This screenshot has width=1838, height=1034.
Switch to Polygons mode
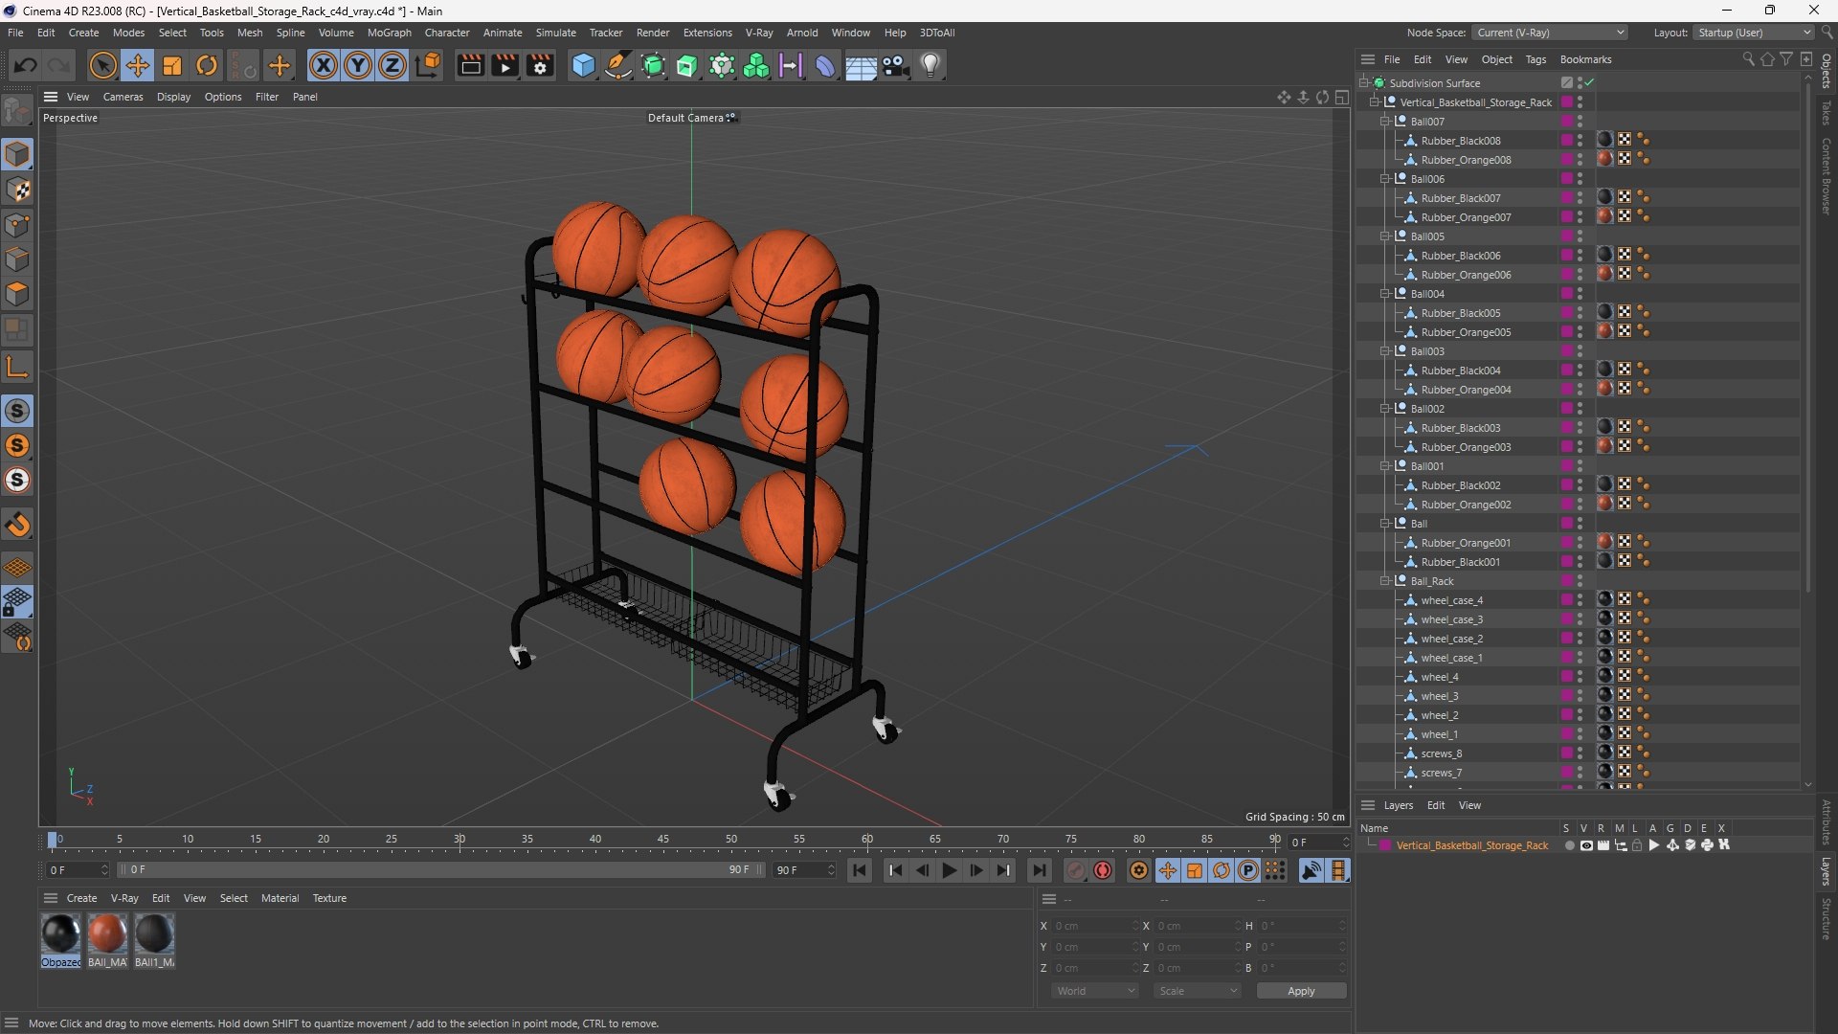click(x=17, y=295)
